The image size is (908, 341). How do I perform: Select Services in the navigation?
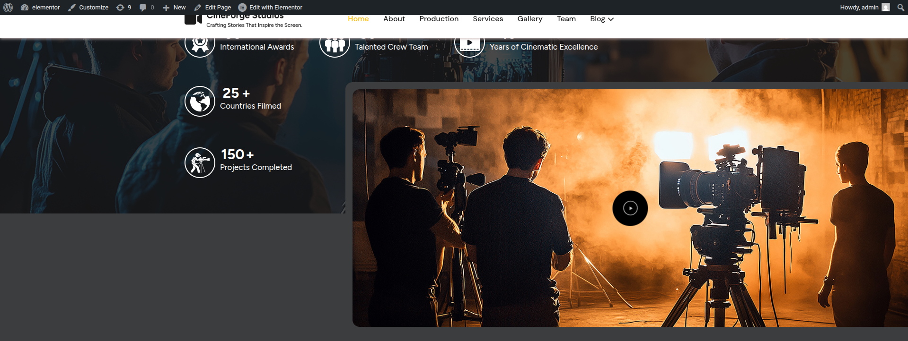[488, 19]
